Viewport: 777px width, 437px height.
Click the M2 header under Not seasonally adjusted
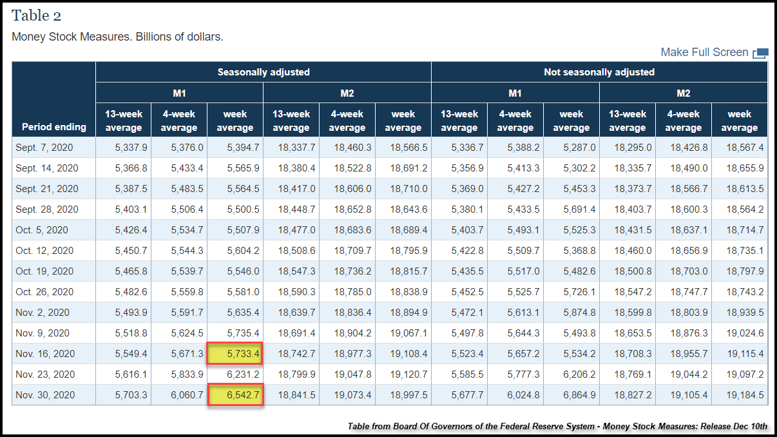point(683,93)
